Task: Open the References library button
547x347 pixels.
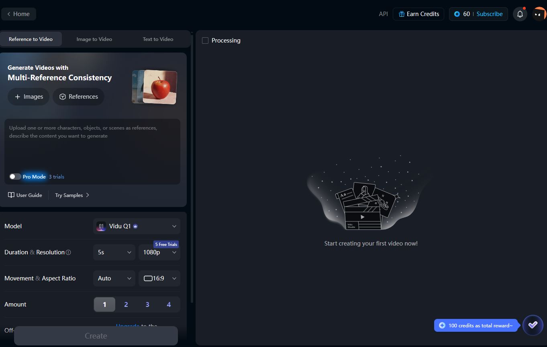Action: tap(79, 97)
